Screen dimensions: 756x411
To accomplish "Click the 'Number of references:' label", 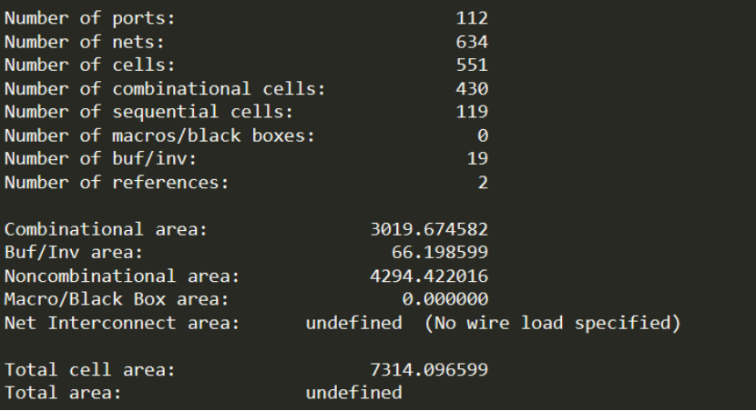I will pyautogui.click(x=117, y=183).
